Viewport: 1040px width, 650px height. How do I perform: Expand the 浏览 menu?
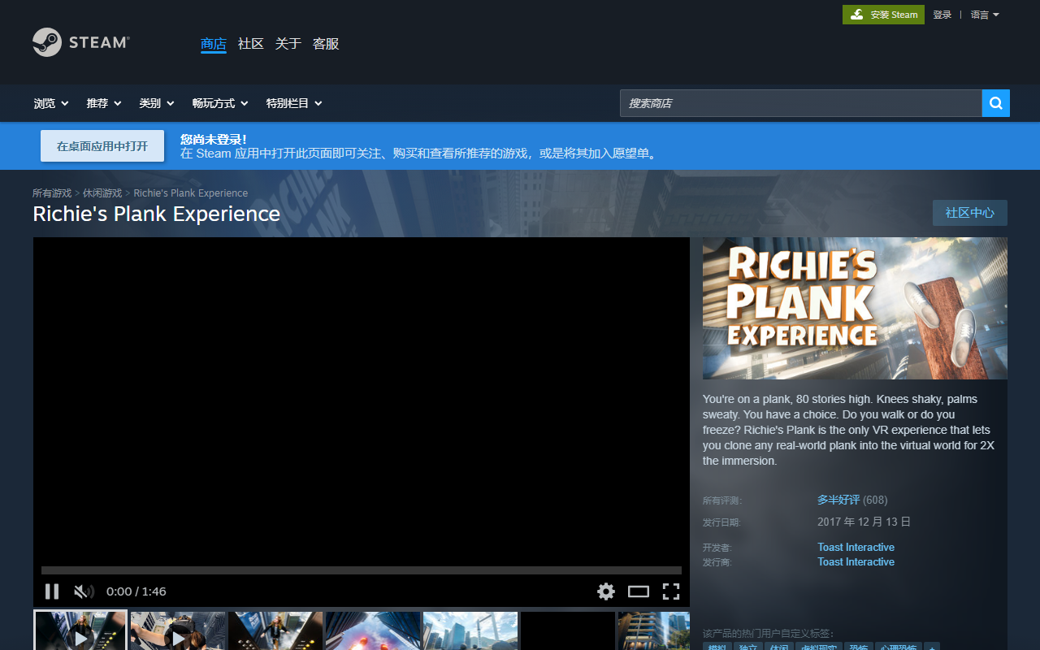coord(51,103)
